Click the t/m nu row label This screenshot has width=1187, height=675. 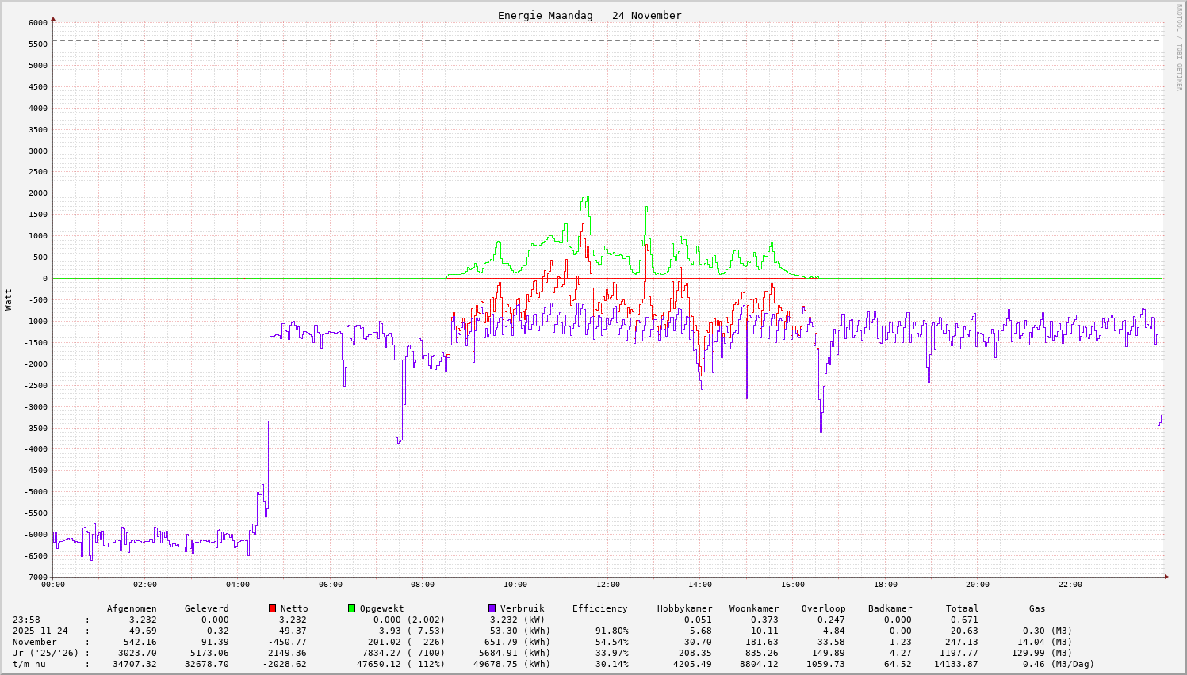tap(29, 664)
